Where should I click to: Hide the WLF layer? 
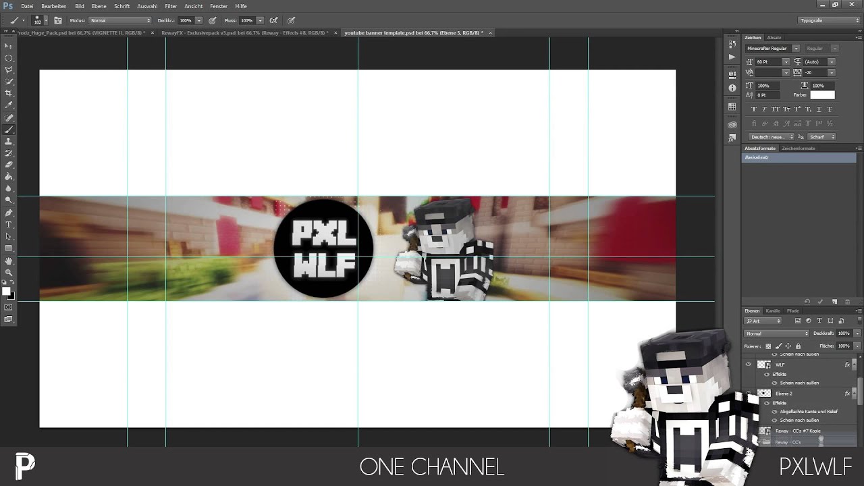click(748, 364)
